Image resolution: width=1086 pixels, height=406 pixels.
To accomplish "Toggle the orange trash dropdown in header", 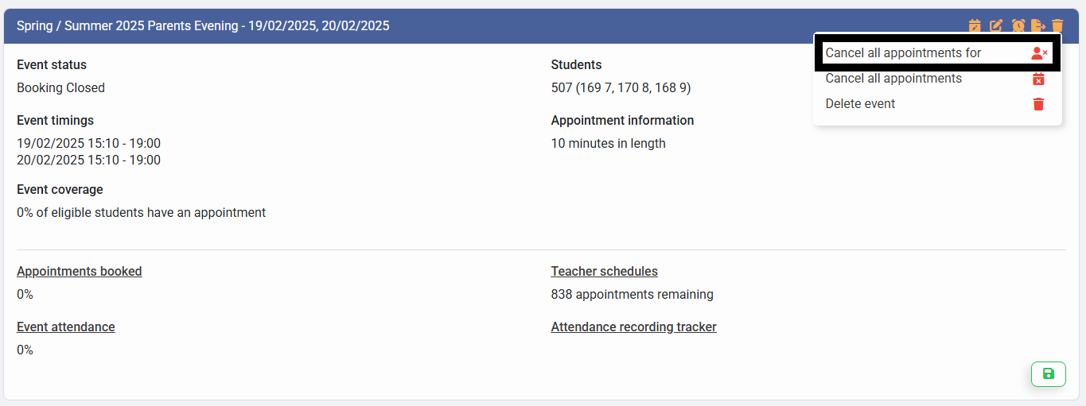I will pyautogui.click(x=1057, y=26).
